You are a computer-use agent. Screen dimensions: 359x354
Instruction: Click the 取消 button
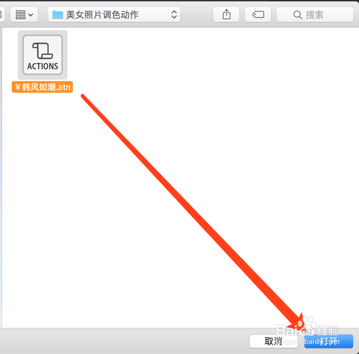(x=274, y=341)
